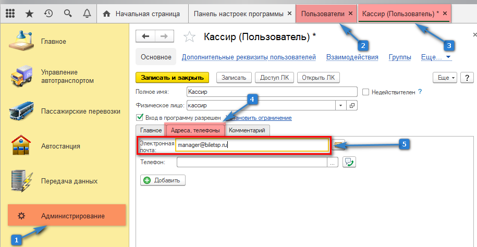Open Favorites star in top toolbar
477x247 pixels.
point(29,14)
